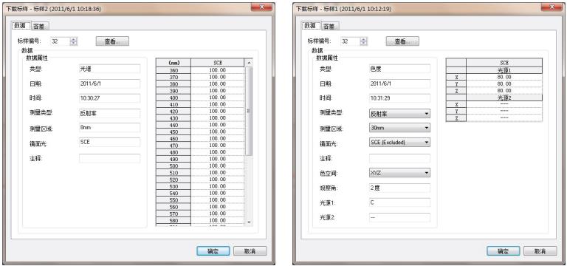This screenshot has height=266, width=567.
Task: Click SCE value cell for 420 nm
Action: click(x=218, y=111)
